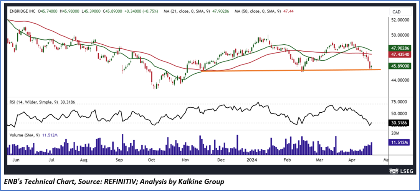Click the 50.00000 price axis label

click(x=401, y=35)
